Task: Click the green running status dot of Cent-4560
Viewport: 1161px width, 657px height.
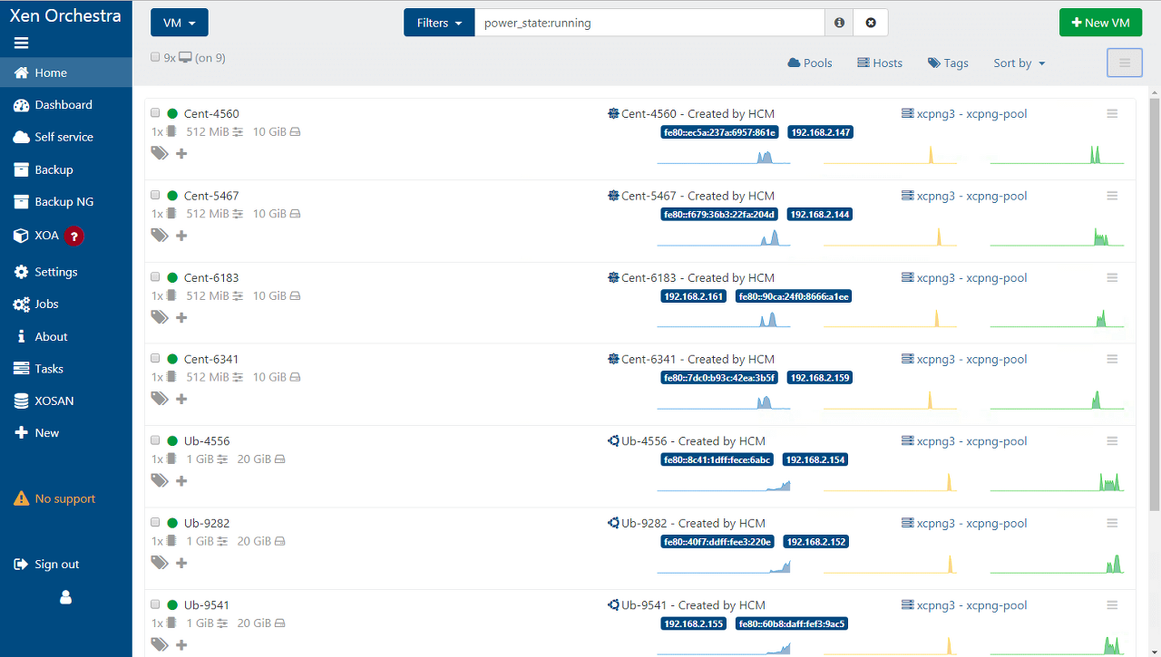Action: (172, 113)
